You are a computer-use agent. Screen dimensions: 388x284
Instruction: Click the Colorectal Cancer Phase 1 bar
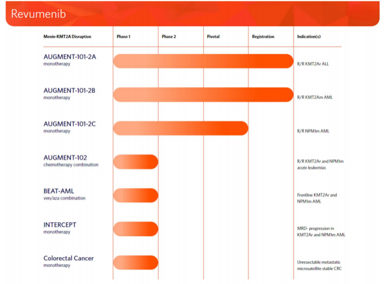click(x=136, y=263)
